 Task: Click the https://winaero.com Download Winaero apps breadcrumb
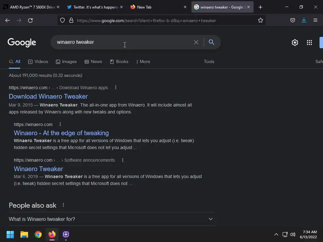point(58,88)
